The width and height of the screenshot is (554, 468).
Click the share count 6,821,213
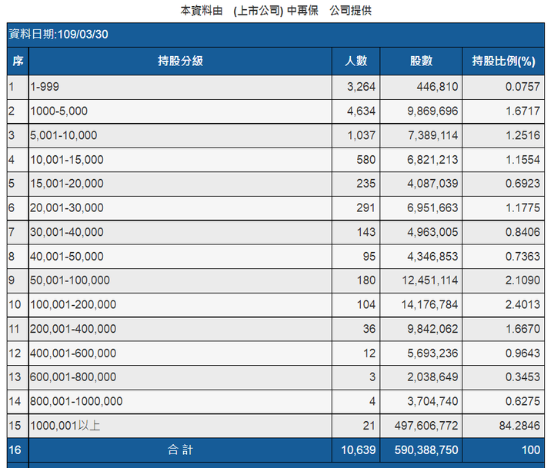coord(432,160)
